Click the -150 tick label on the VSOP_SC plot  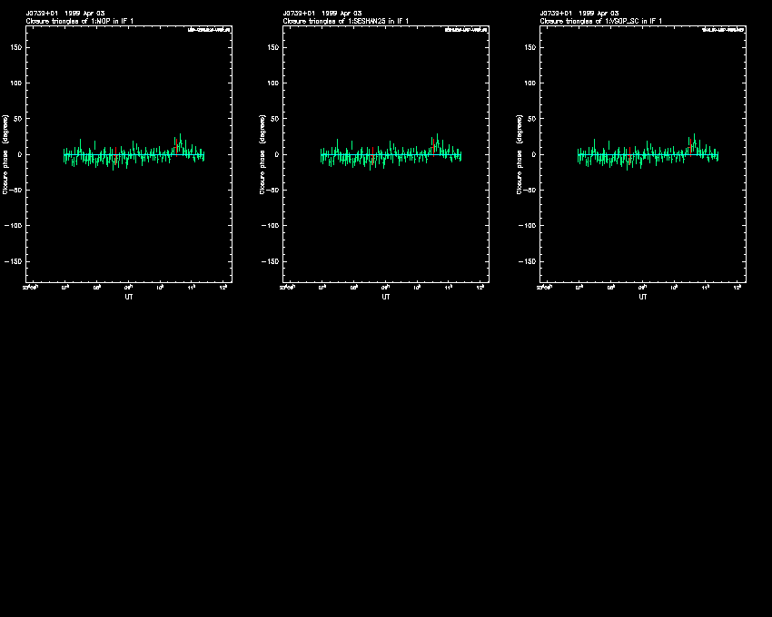coord(528,261)
